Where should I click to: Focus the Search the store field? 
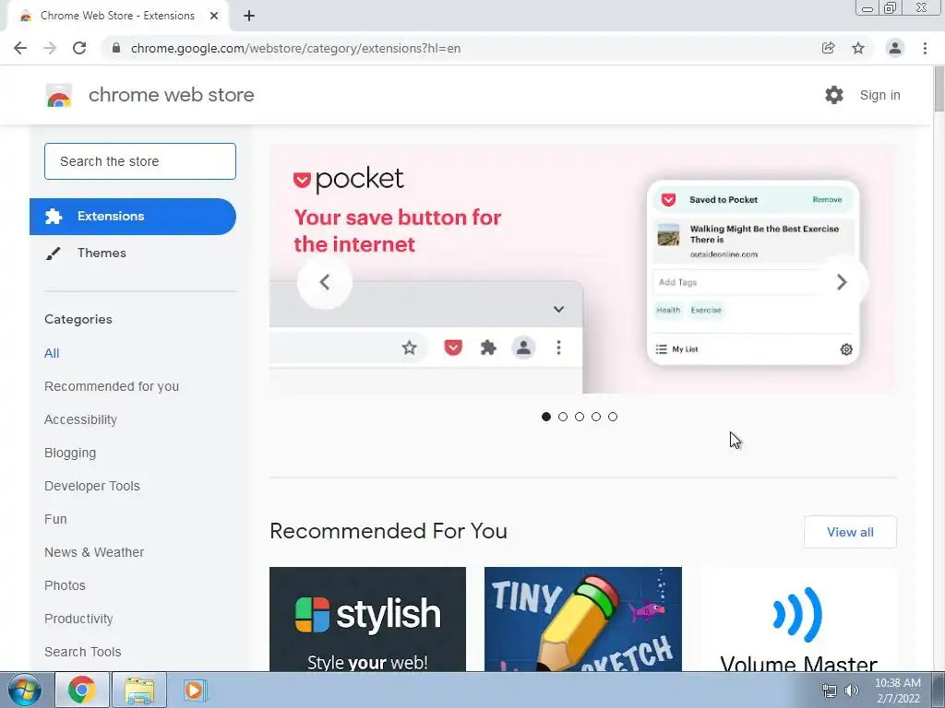(x=140, y=161)
